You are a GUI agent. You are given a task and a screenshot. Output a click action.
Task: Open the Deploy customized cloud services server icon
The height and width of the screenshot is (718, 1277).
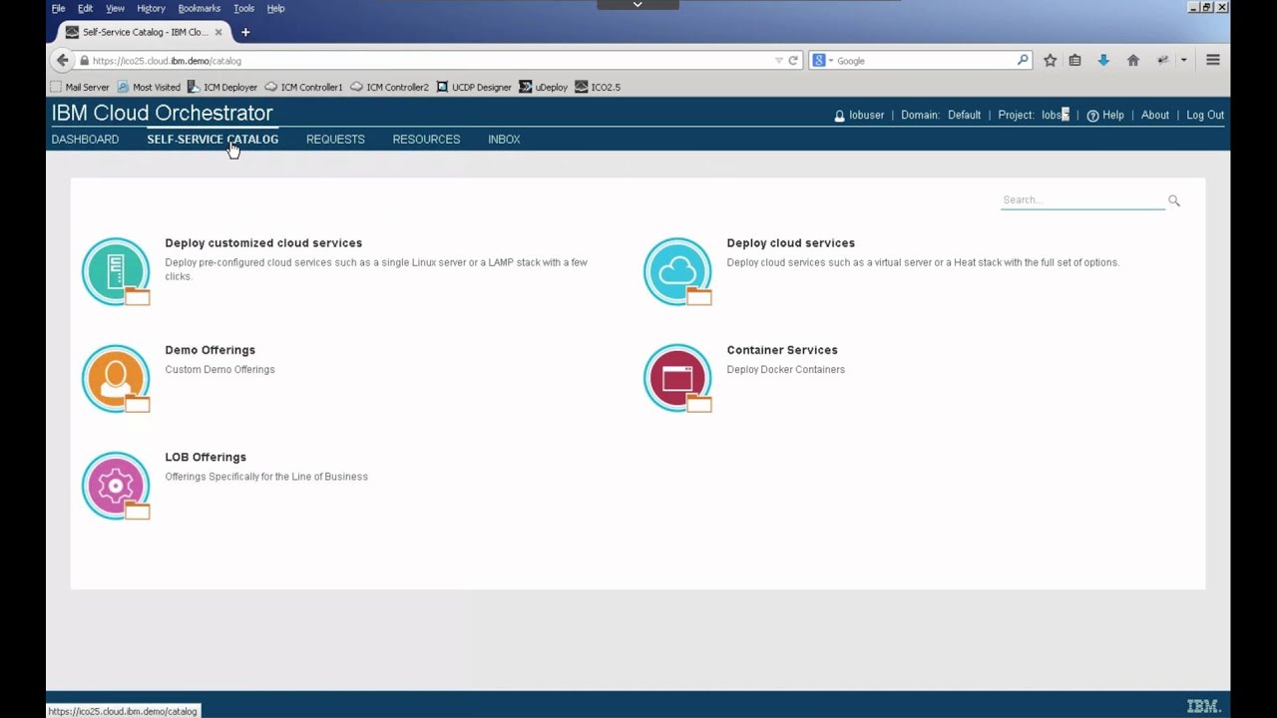(x=116, y=271)
